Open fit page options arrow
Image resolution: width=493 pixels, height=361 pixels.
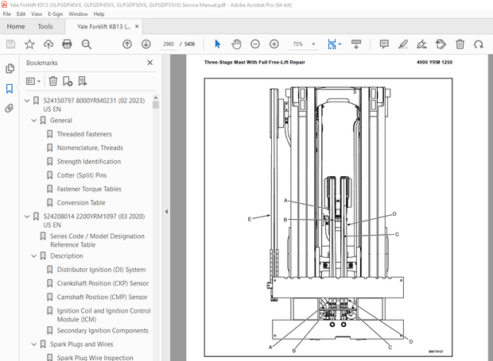(340, 44)
